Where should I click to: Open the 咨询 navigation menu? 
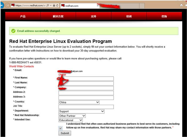point(164,16)
